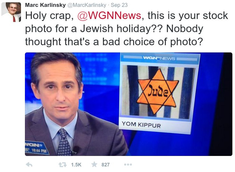Follow the @WGNNews mention link
This screenshot has height=172, width=235.
109,15
